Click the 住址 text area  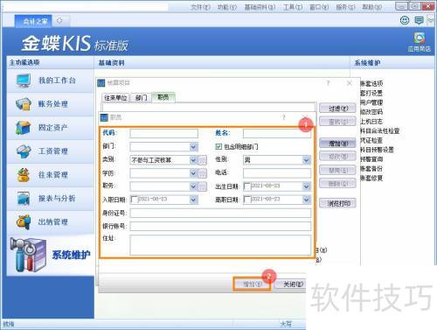(220, 245)
